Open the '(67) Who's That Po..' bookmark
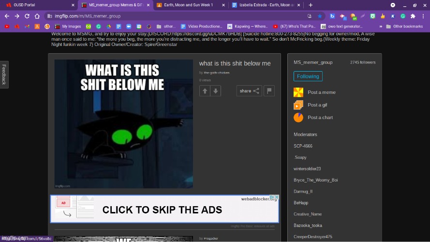The height and width of the screenshot is (242, 430). 294,26
